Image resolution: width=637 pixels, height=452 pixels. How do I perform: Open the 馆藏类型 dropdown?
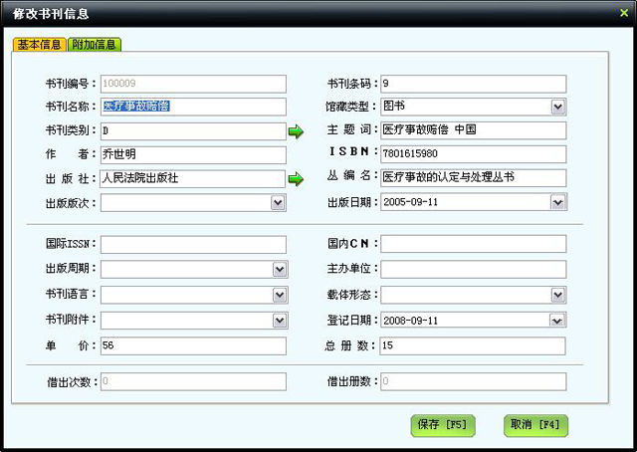click(x=558, y=107)
